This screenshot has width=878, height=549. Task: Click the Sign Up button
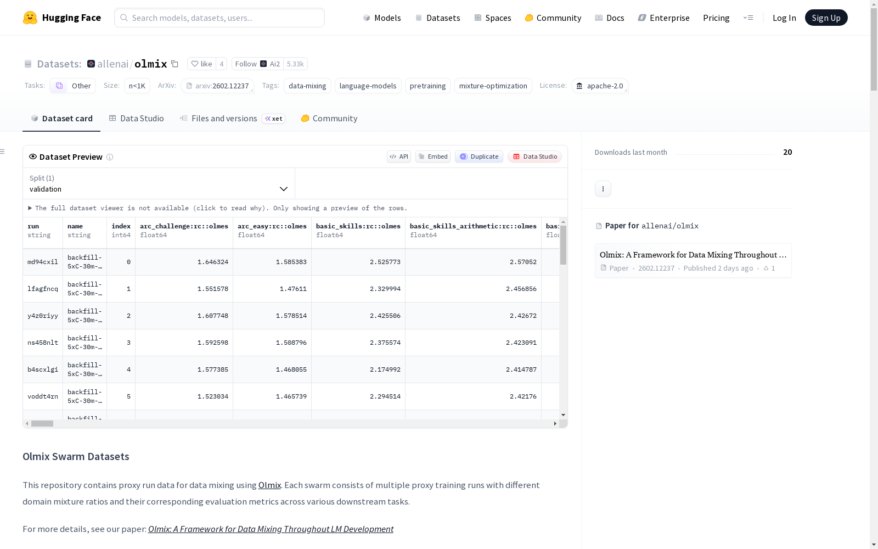826,18
